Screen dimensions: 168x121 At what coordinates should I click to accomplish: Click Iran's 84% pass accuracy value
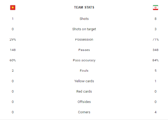click(156, 60)
